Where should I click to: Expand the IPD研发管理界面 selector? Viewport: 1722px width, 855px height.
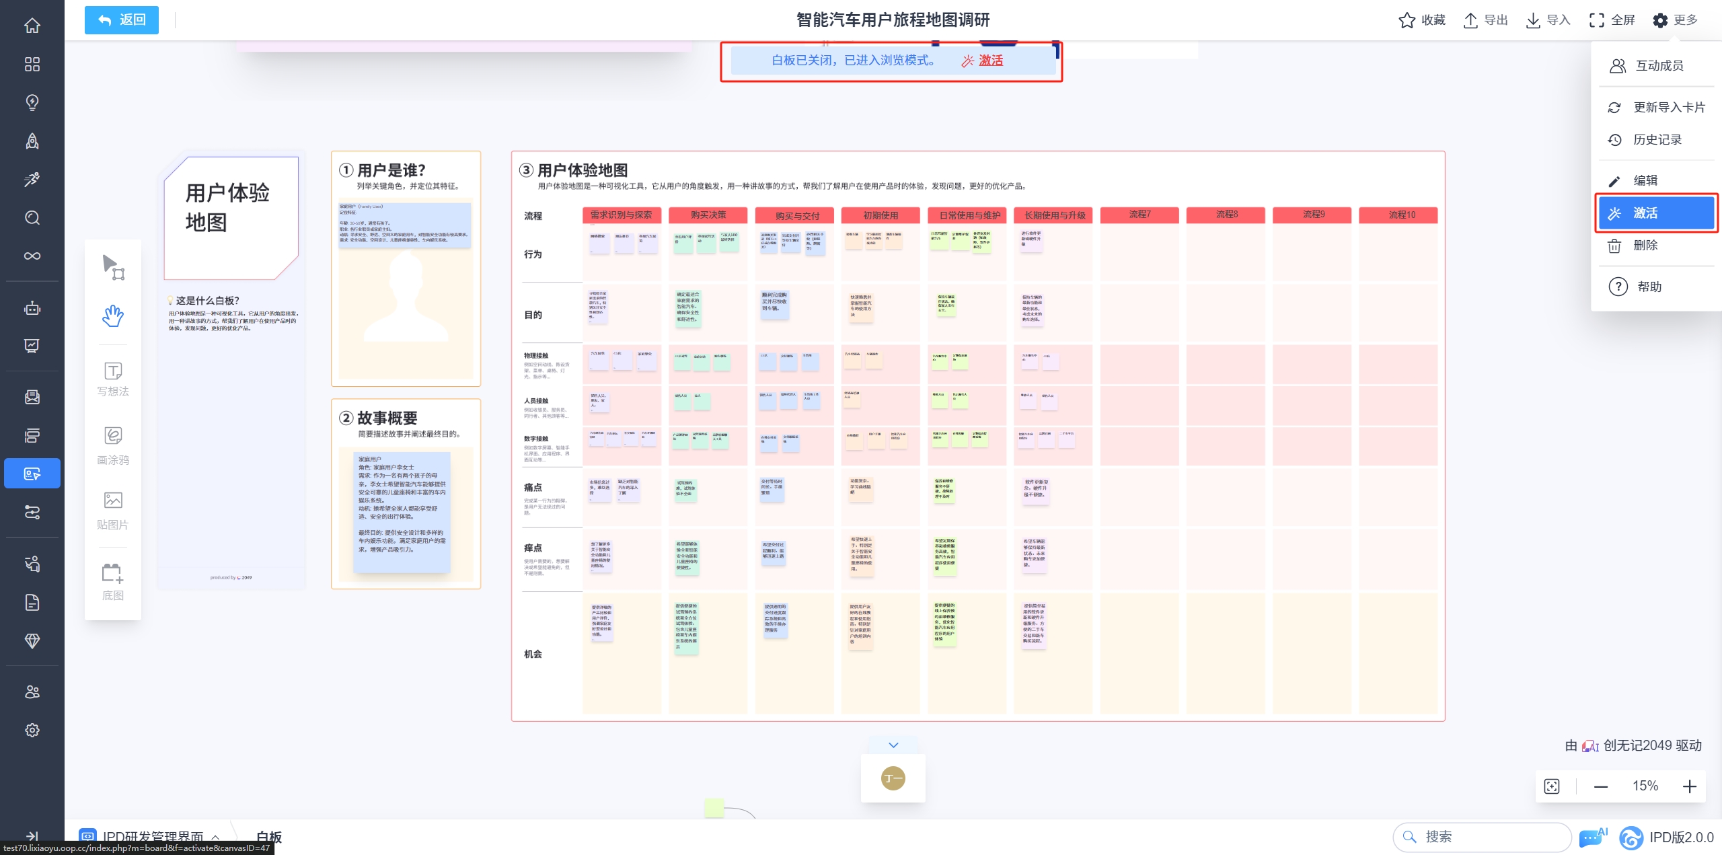click(x=153, y=837)
